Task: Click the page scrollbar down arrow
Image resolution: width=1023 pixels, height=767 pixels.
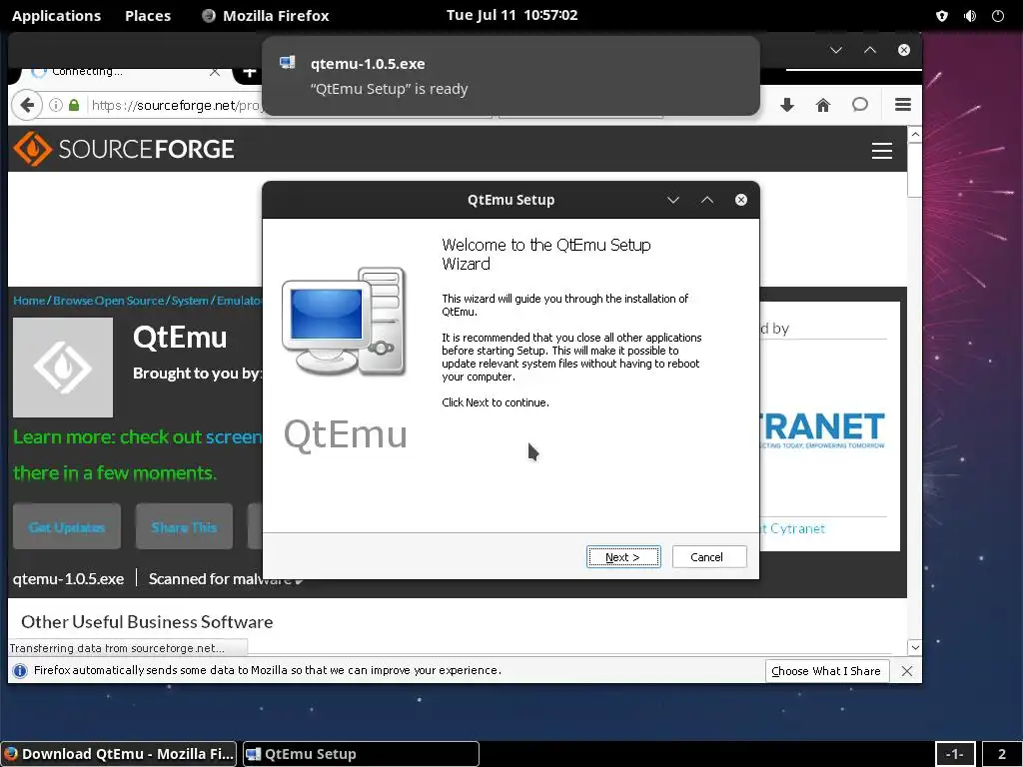Action: (x=915, y=647)
